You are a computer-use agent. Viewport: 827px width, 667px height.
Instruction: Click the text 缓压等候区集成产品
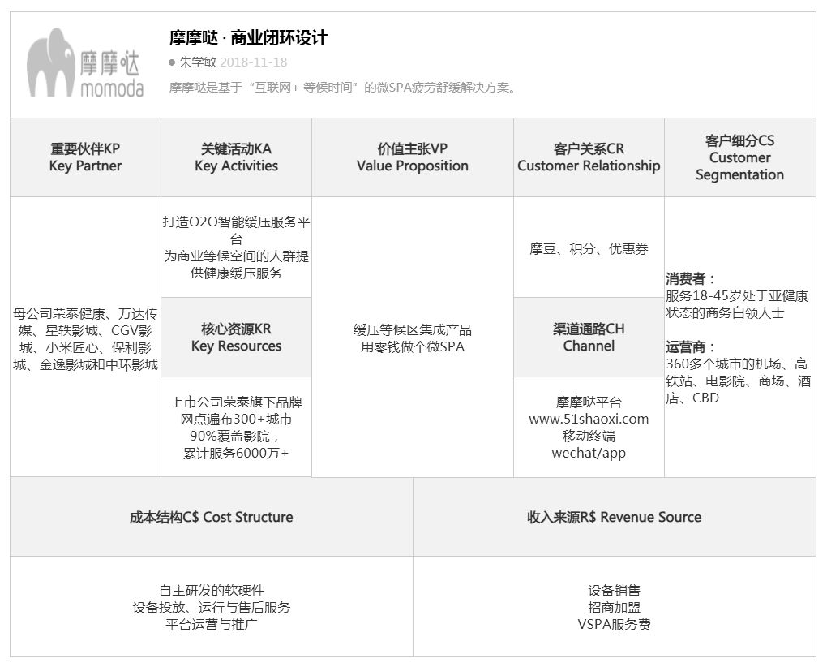(x=413, y=330)
